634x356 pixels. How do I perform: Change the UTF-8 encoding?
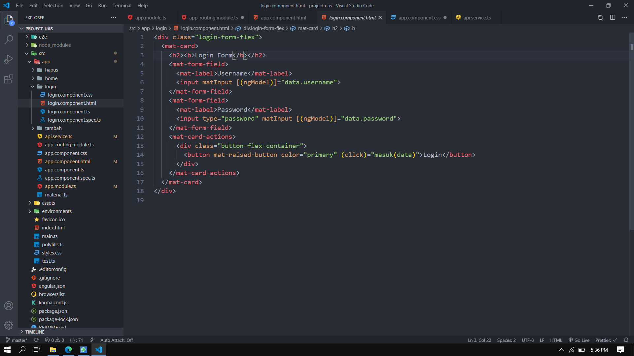(527, 340)
